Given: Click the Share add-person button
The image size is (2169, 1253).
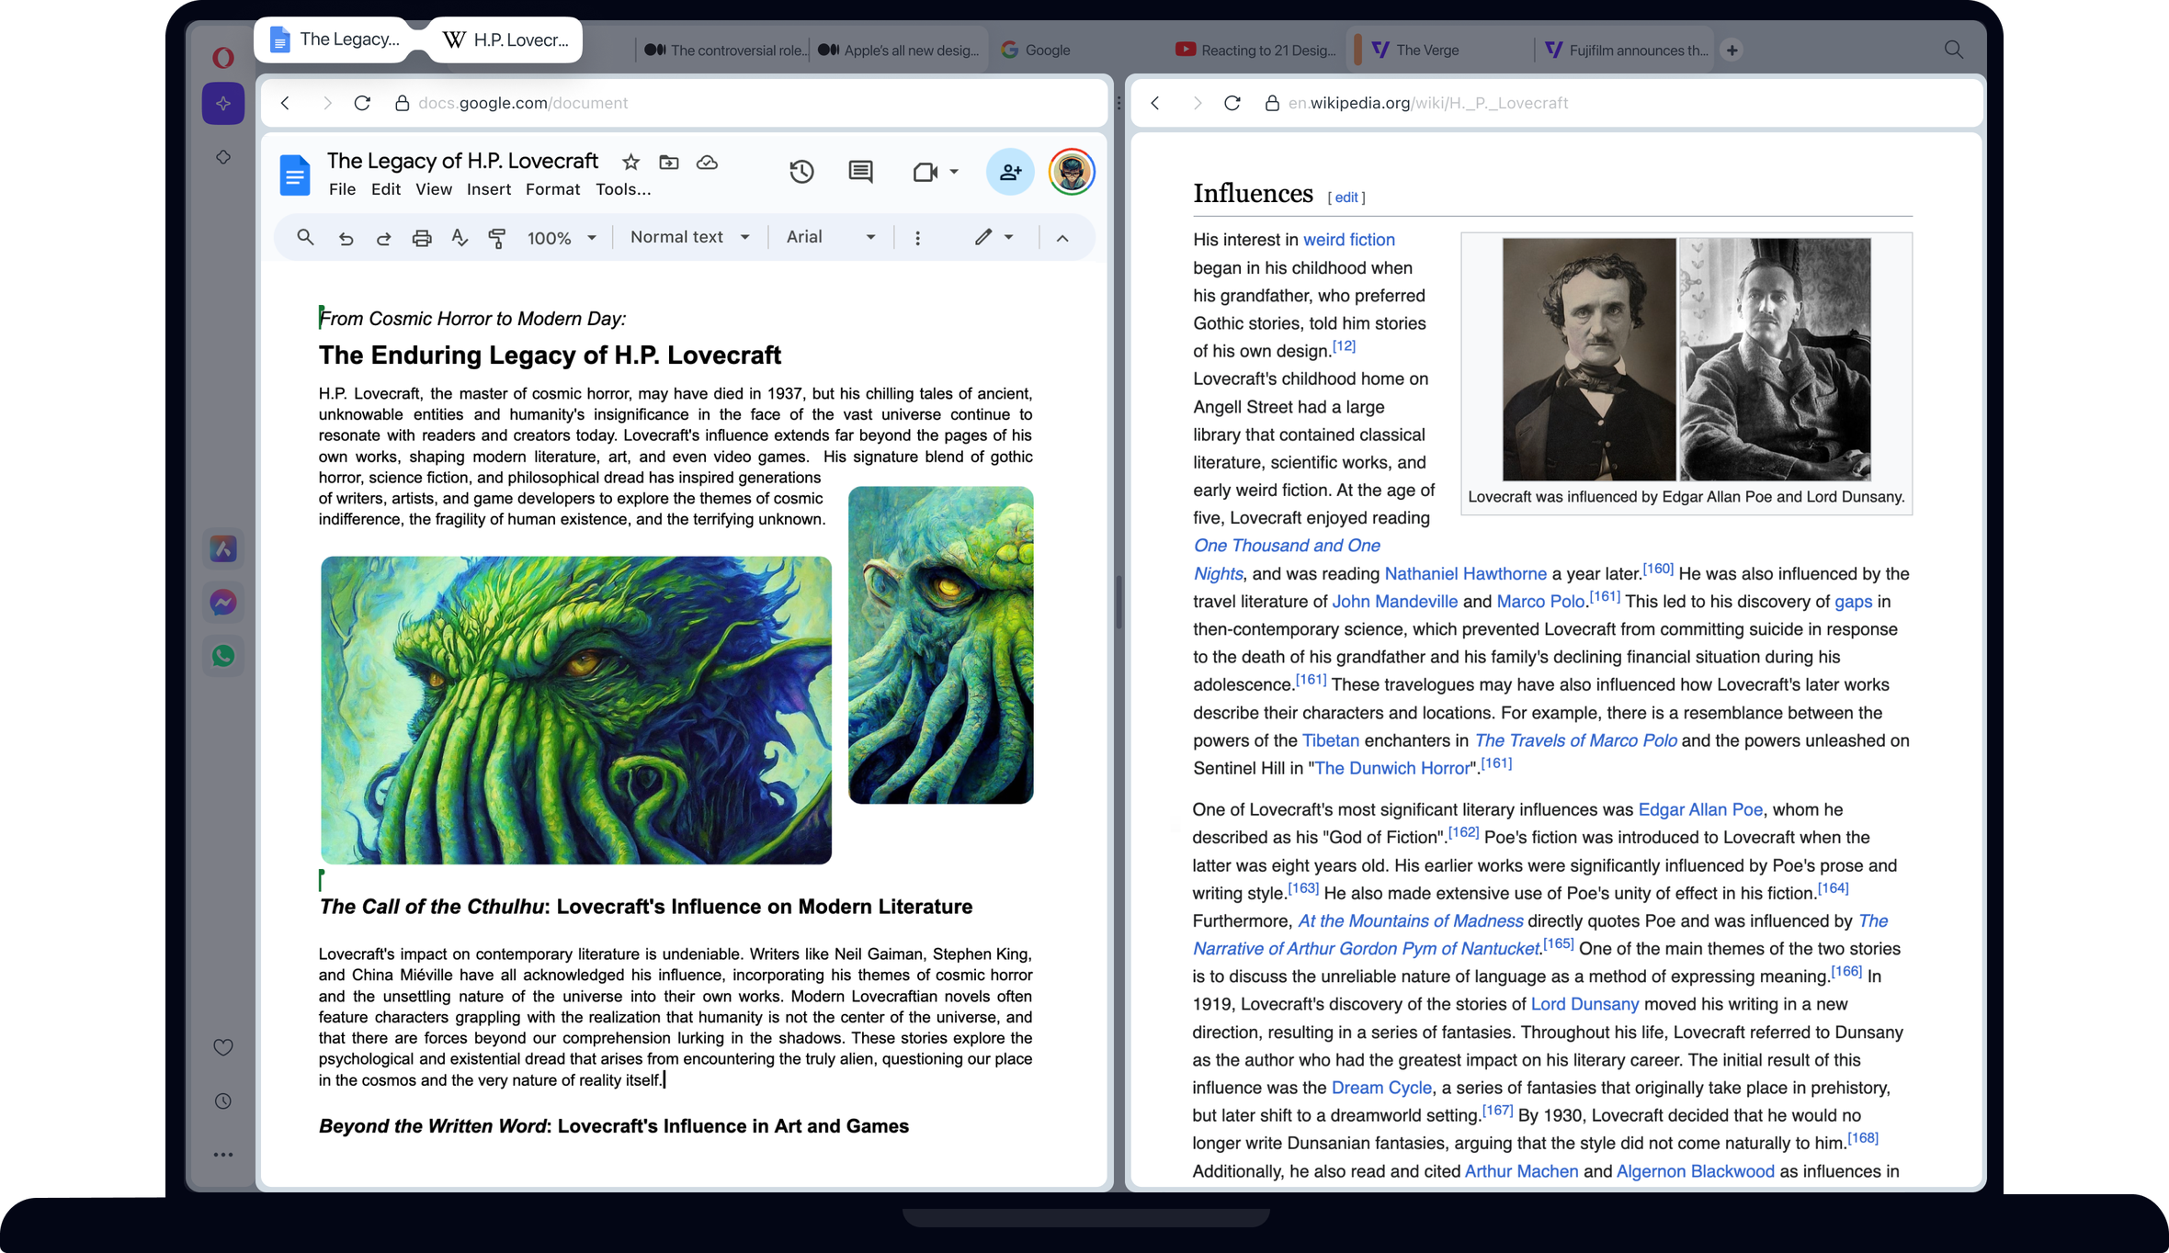Looking at the screenshot, I should pyautogui.click(x=1010, y=172).
